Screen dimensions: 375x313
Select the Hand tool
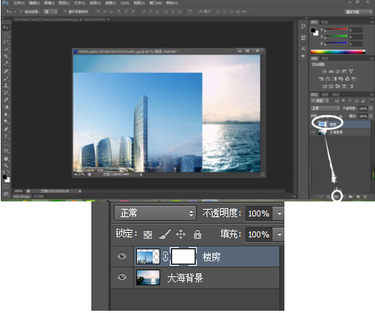[6, 159]
